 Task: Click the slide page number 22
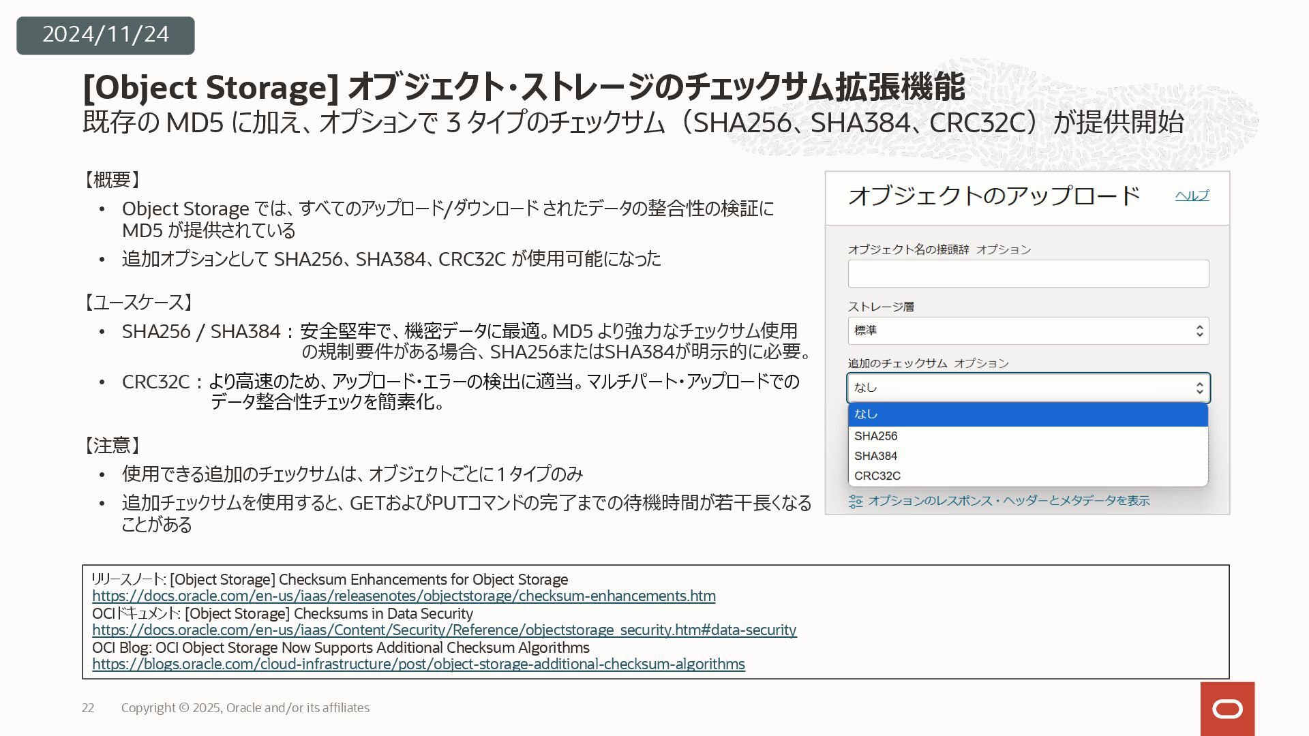click(x=88, y=708)
